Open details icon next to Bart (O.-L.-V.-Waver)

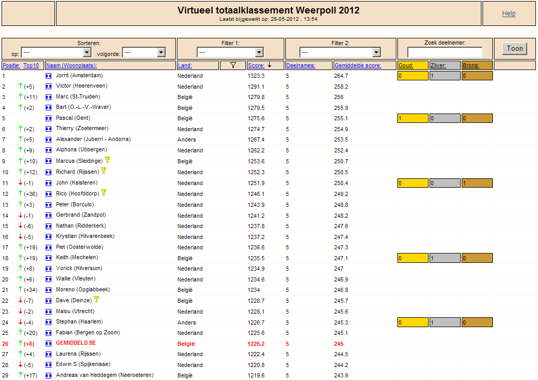point(48,108)
